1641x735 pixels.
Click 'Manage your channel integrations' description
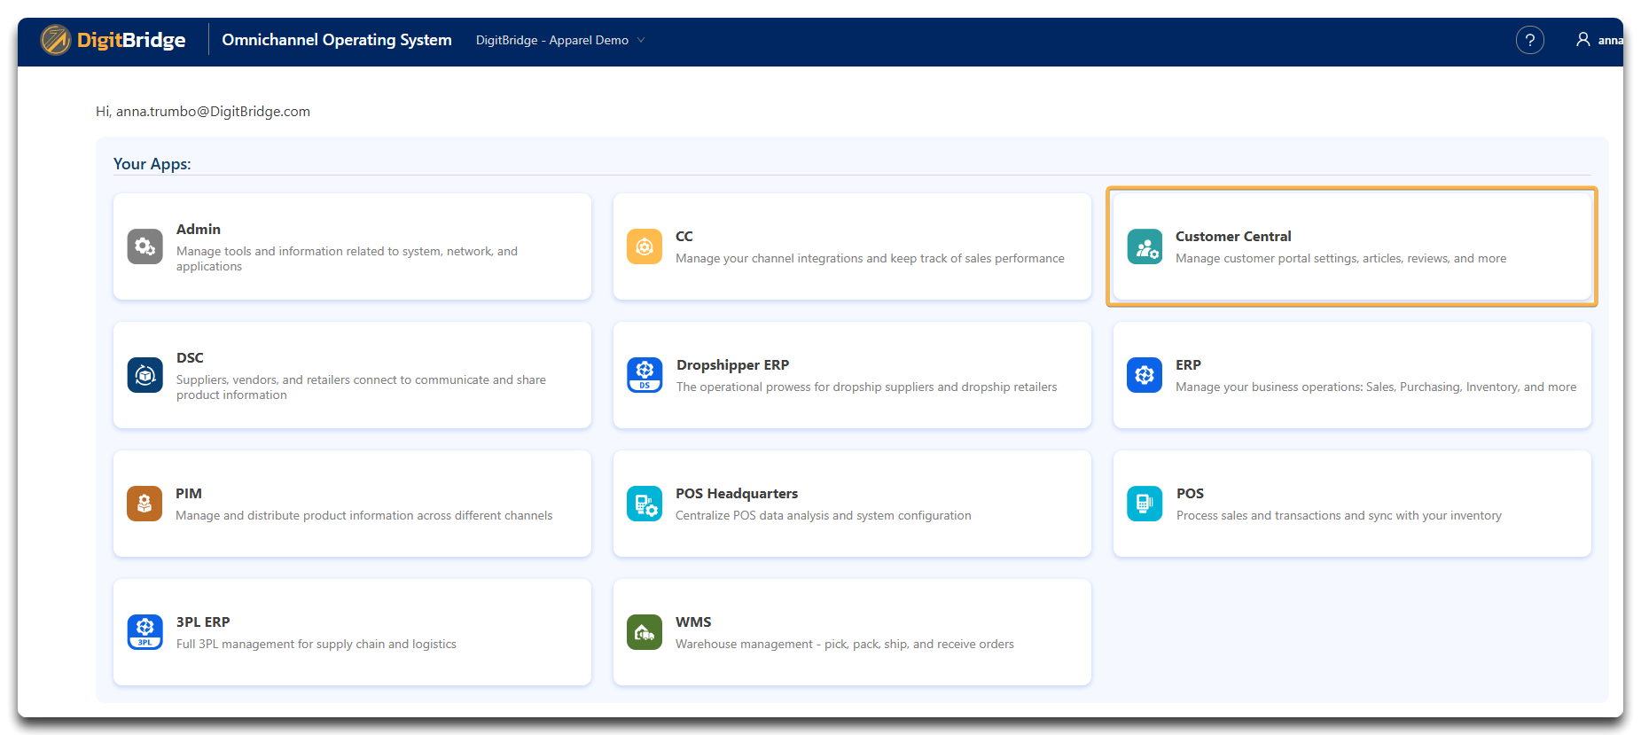[x=870, y=258]
